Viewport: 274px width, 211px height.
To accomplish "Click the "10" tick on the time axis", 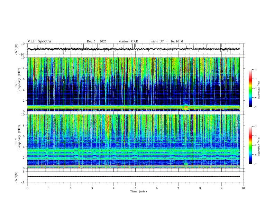I will click(x=243, y=188).
